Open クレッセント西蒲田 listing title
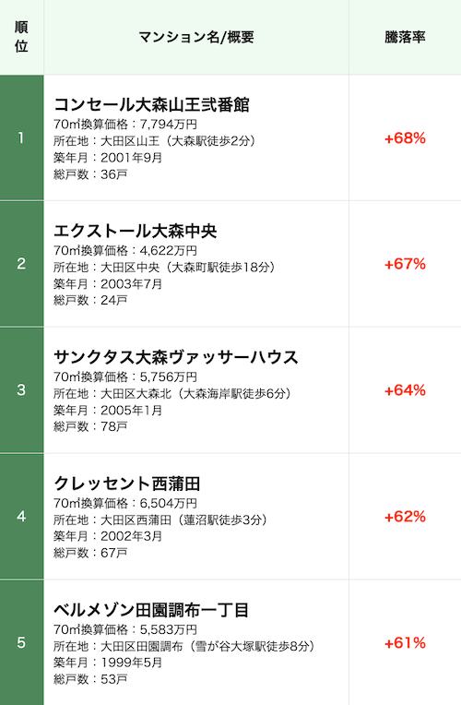 click(x=126, y=484)
